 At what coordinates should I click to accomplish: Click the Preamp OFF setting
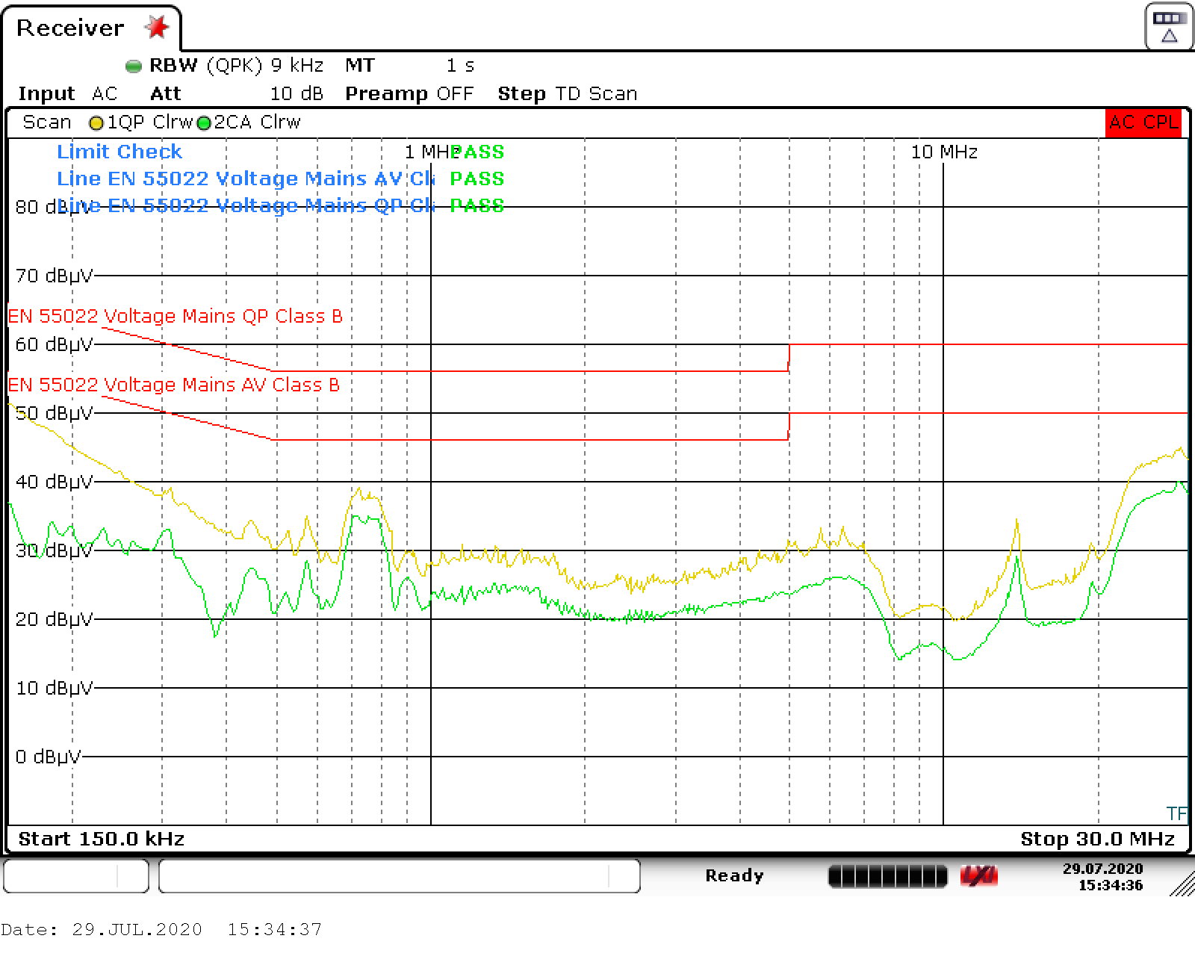(409, 94)
